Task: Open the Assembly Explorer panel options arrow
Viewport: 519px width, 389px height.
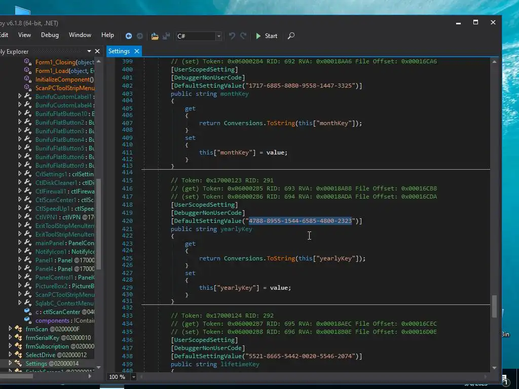Action: (x=89, y=51)
